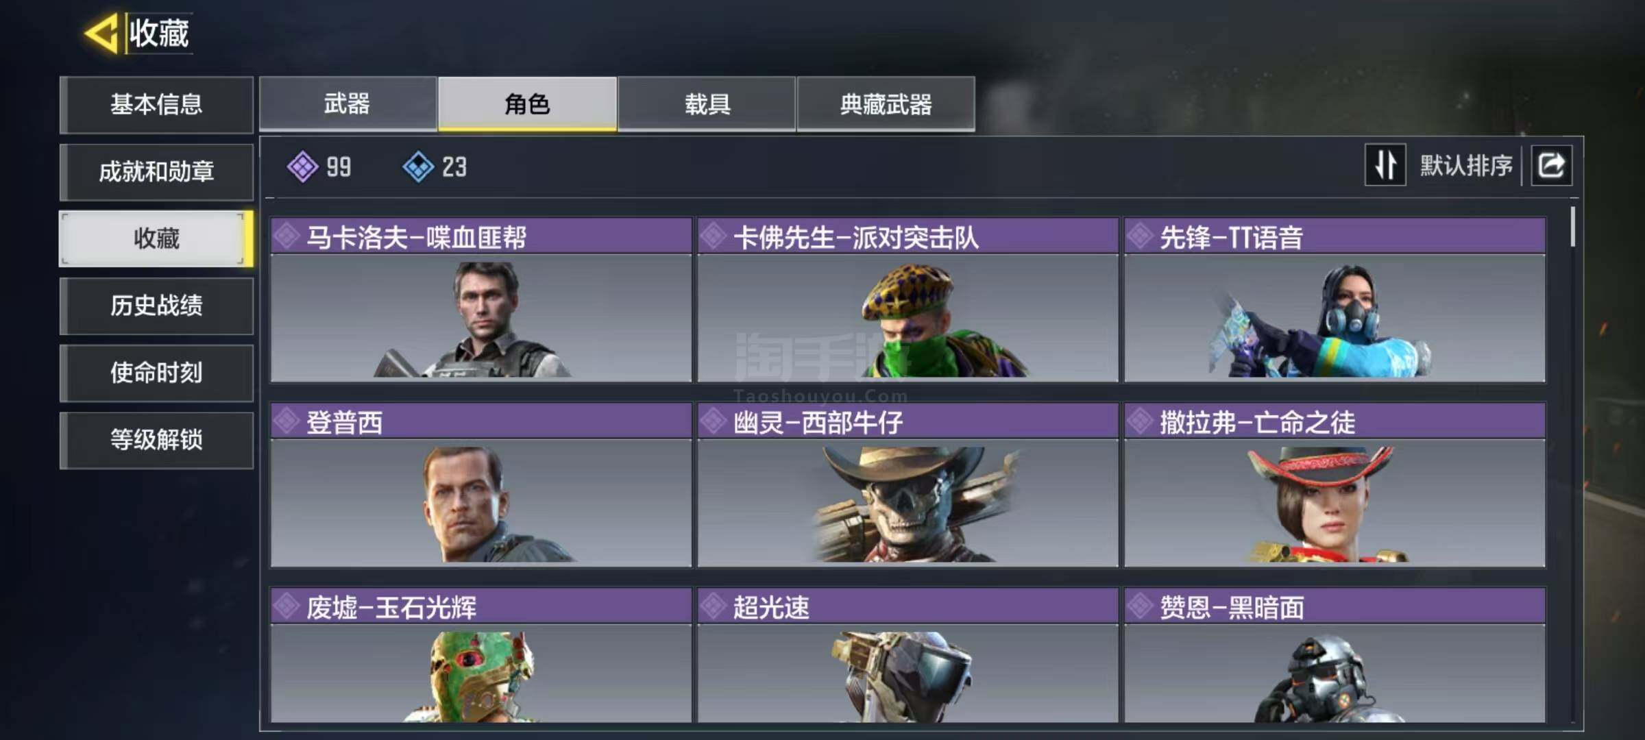Click the share export icon

[1552, 165]
